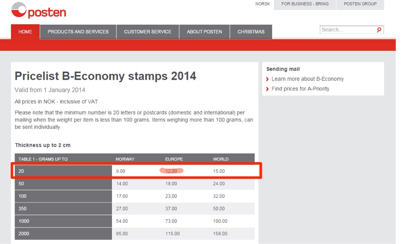This screenshot has height=244, width=413.
Task: Open CUSTOMER SERVICE menu
Action: 148,31
